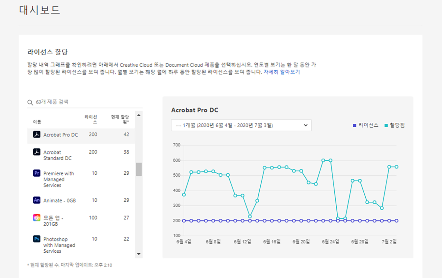The width and height of the screenshot is (442, 278).
Task: Click the 38 assigned count for Acrobat Standard DC
Action: click(126, 152)
